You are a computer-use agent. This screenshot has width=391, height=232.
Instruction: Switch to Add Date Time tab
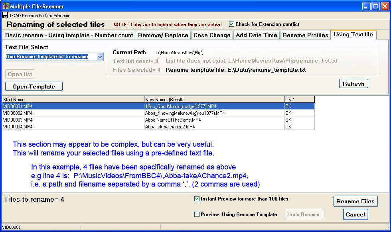tap(256, 35)
